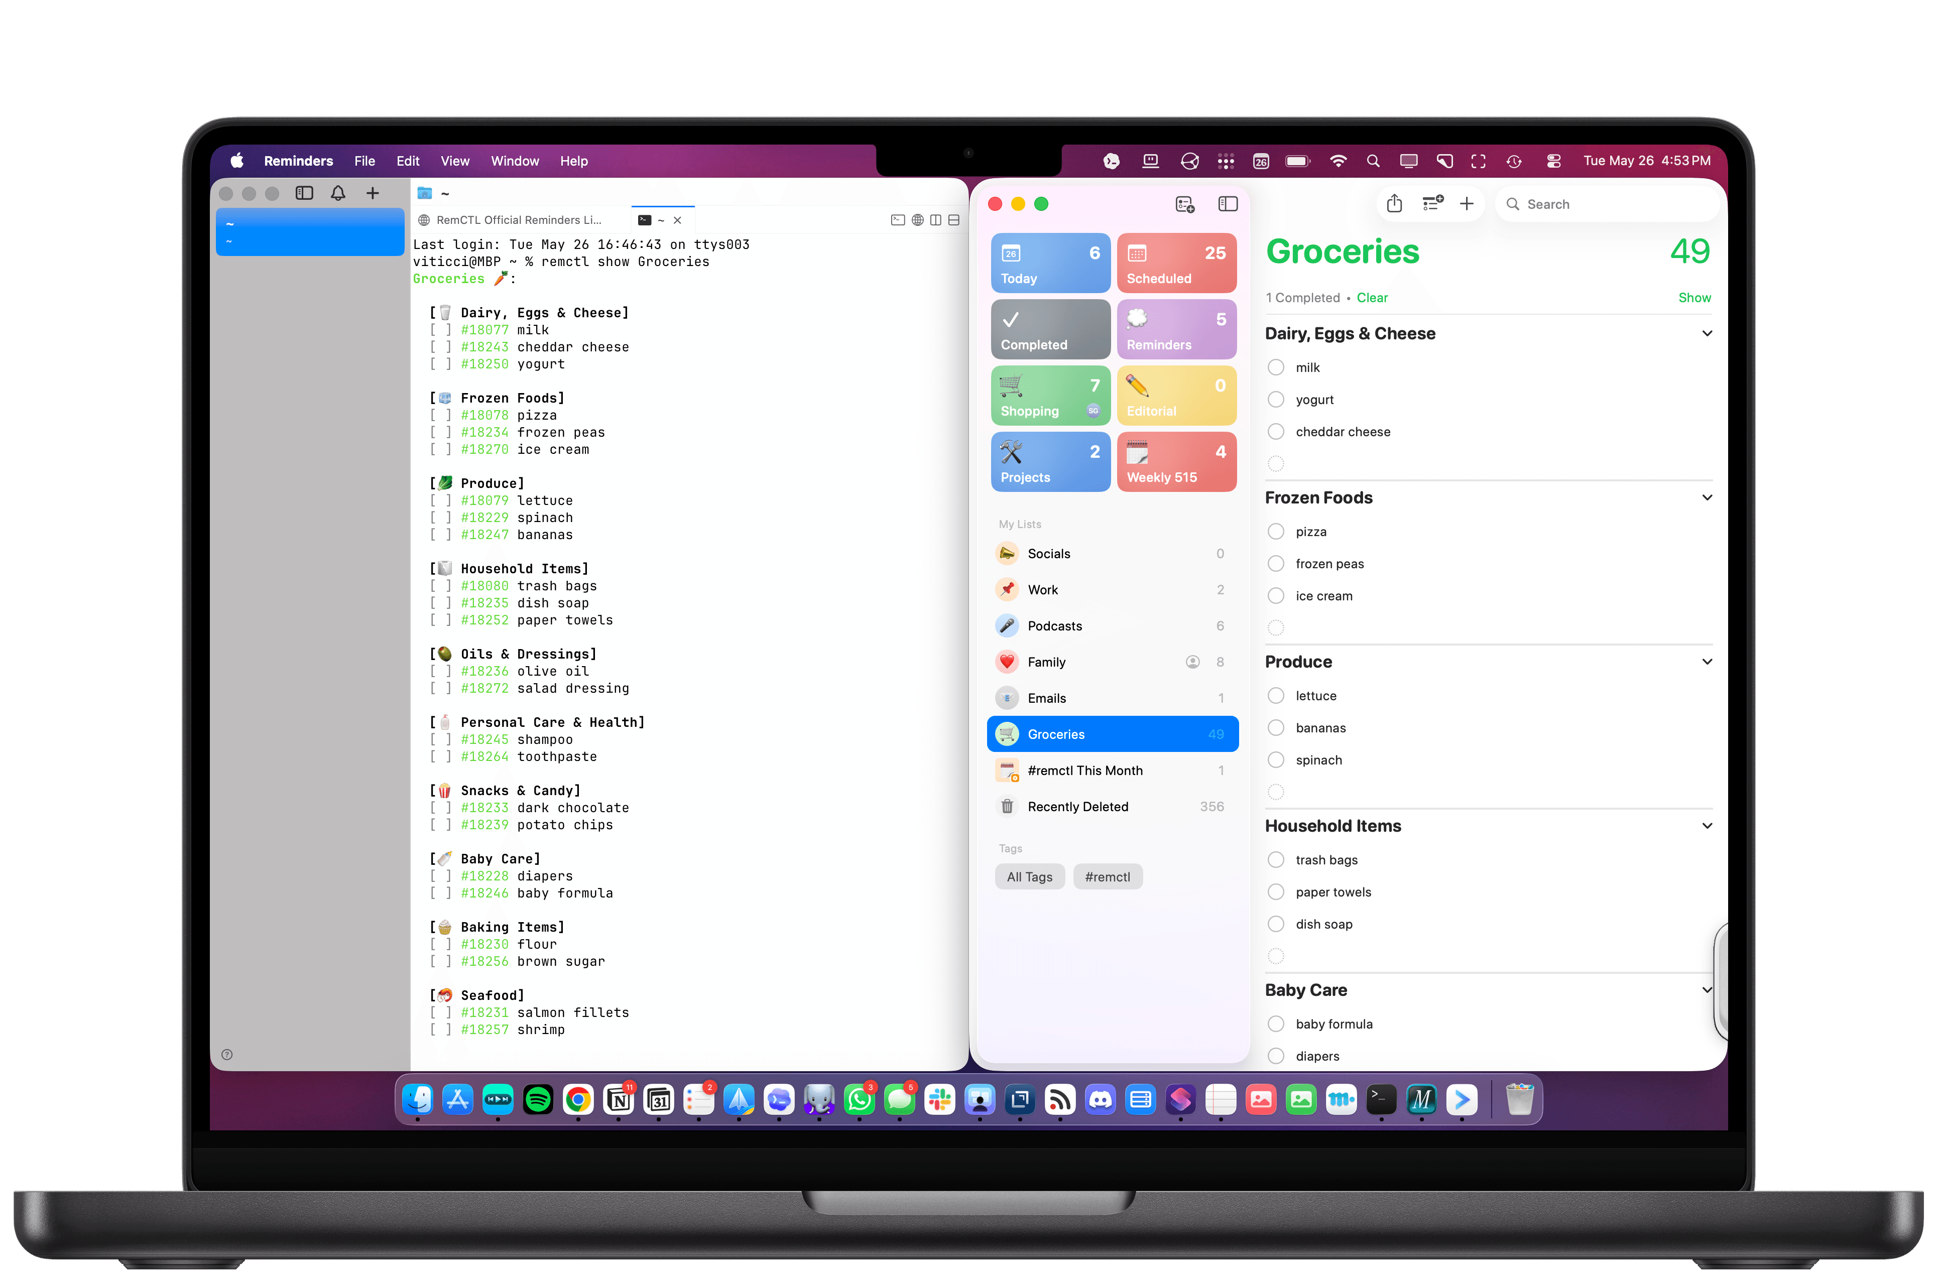Open the Help menu
The width and height of the screenshot is (1938, 1275).
point(574,161)
